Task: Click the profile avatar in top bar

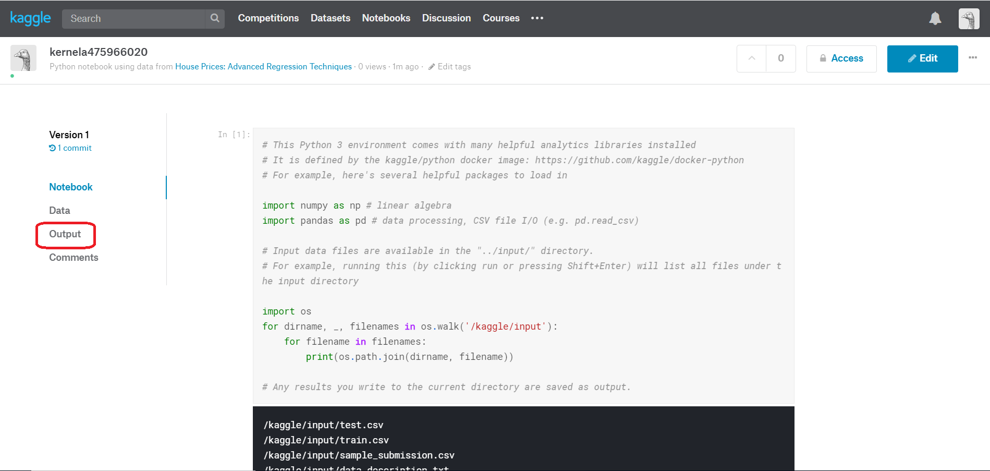Action: 968,18
